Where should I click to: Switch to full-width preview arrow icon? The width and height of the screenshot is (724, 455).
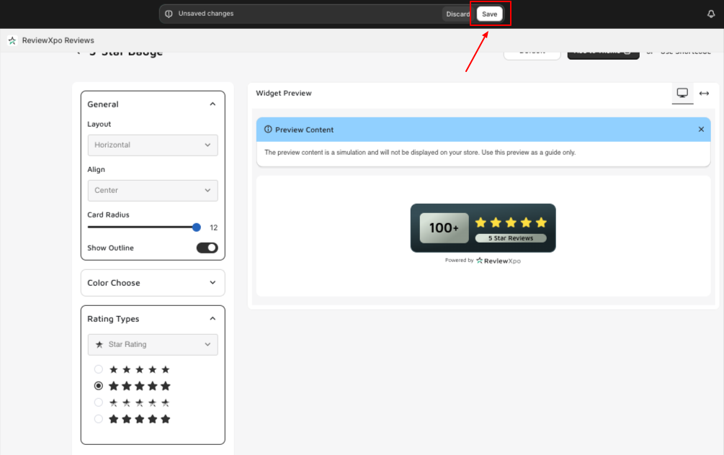click(704, 93)
